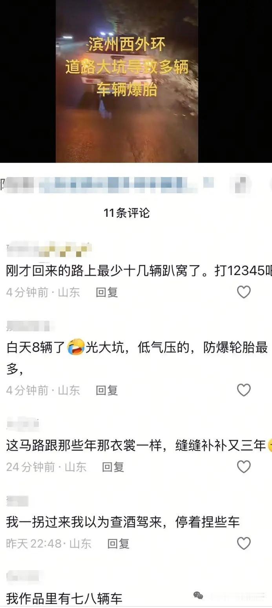Click the WeChat logo watermark
272x608 pixels.
(199, 595)
